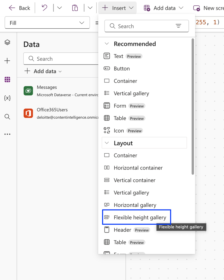Click the Insert plus sidebar icon
This screenshot has width=224, height=280.
point(7,61)
